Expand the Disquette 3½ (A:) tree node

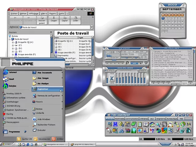[x=13, y=42]
